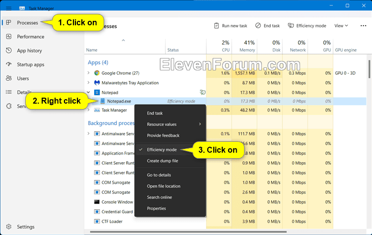Open the View dropdown
The height and width of the screenshot is (235, 372).
341,26
